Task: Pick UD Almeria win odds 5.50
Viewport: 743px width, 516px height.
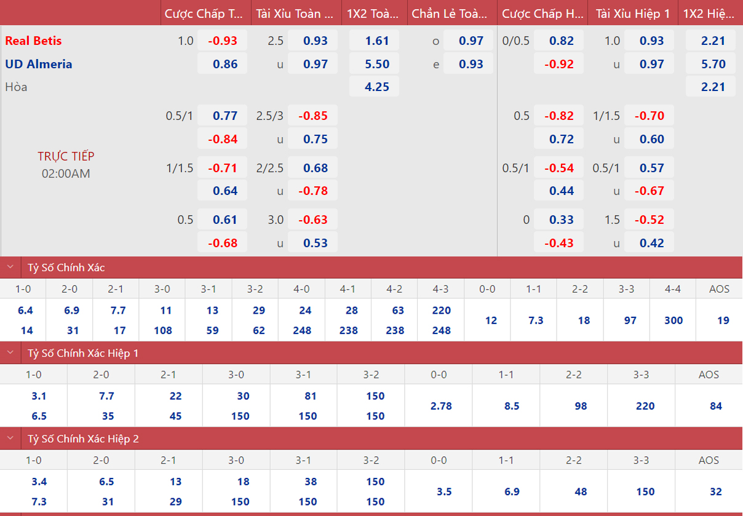Action: (376, 64)
